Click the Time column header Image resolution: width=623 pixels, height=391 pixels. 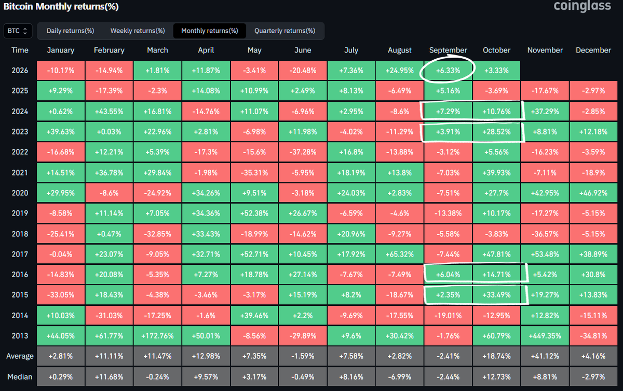(20, 50)
